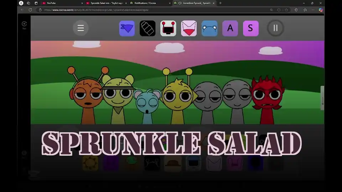342x192 pixels.
Task: Pick the dimmed computer monitor sound icon
Action: (x=193, y=163)
